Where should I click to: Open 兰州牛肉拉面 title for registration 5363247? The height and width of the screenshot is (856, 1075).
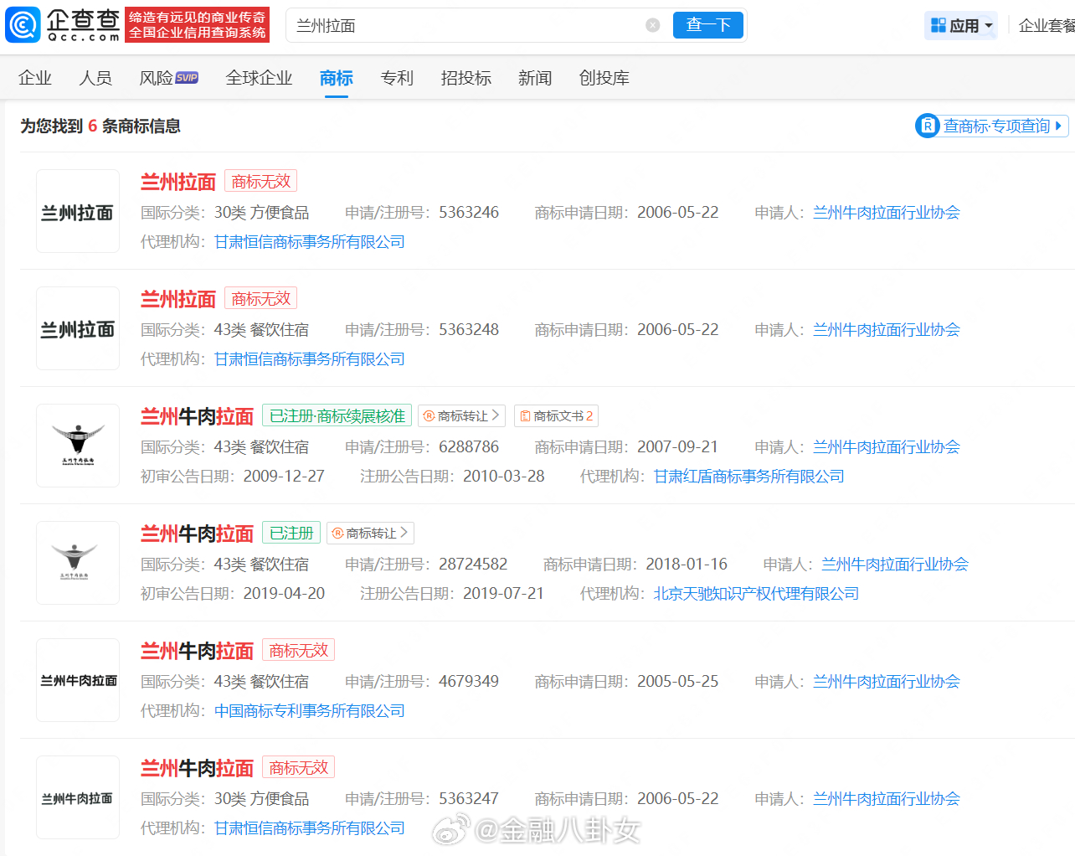[x=197, y=768]
